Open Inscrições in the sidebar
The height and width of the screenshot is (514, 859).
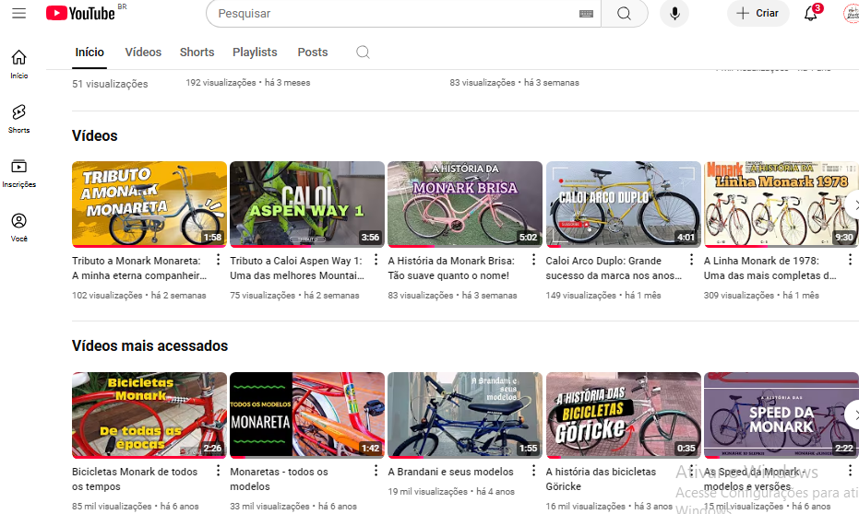click(18, 173)
